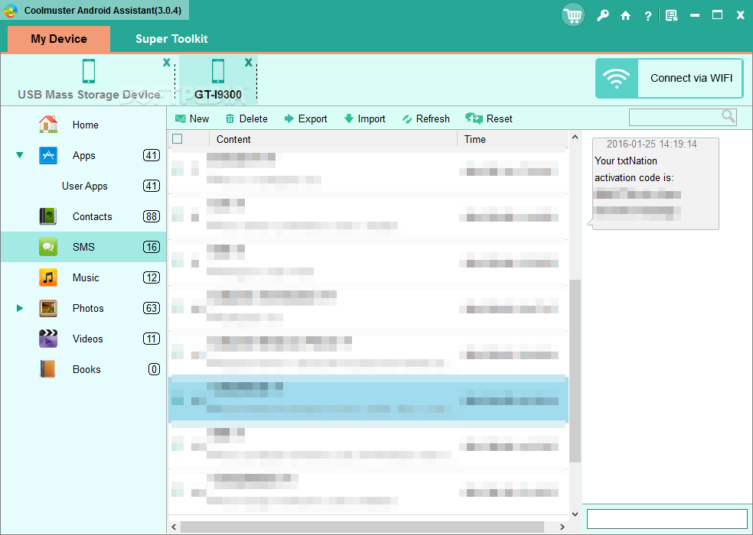This screenshot has width=753, height=535.
Task: Click the feedback note icon in title bar
Action: [671, 16]
